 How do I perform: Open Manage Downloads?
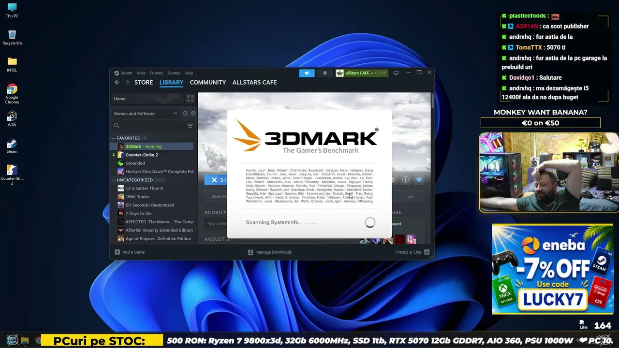(x=270, y=252)
